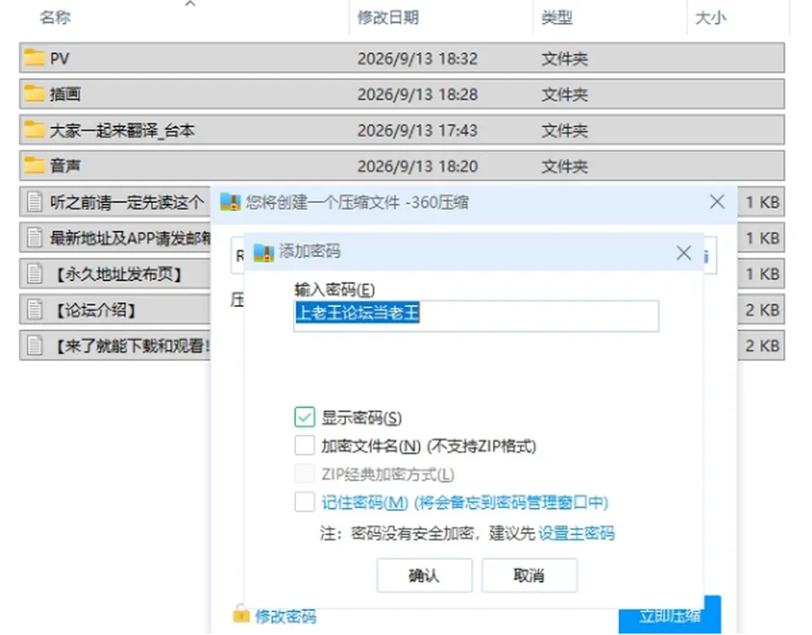Click the 2026/9/13 18:32 date cell

(x=417, y=58)
